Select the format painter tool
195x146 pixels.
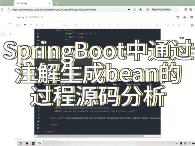point(37,25)
